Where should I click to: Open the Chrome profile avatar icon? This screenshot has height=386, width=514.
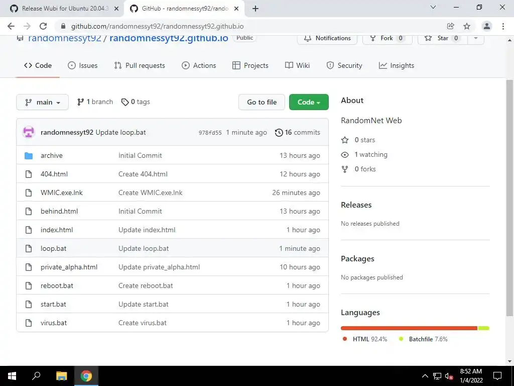coord(487,26)
